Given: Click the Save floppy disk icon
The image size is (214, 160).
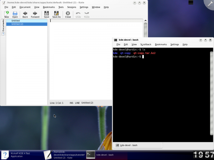Looking at the screenshot, I should [46, 14].
